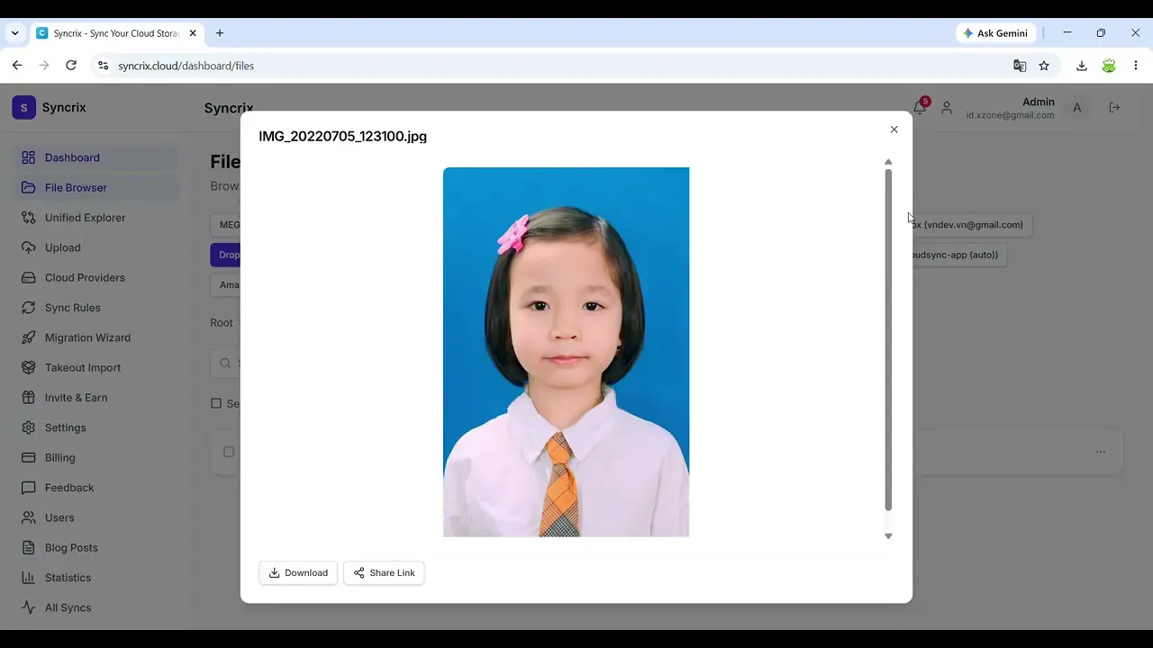
Task: Click the Feedback chat icon
Action: 28,487
